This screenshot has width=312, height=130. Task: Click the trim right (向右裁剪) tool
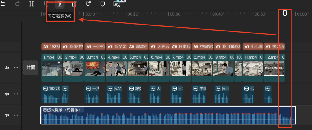(60, 4)
